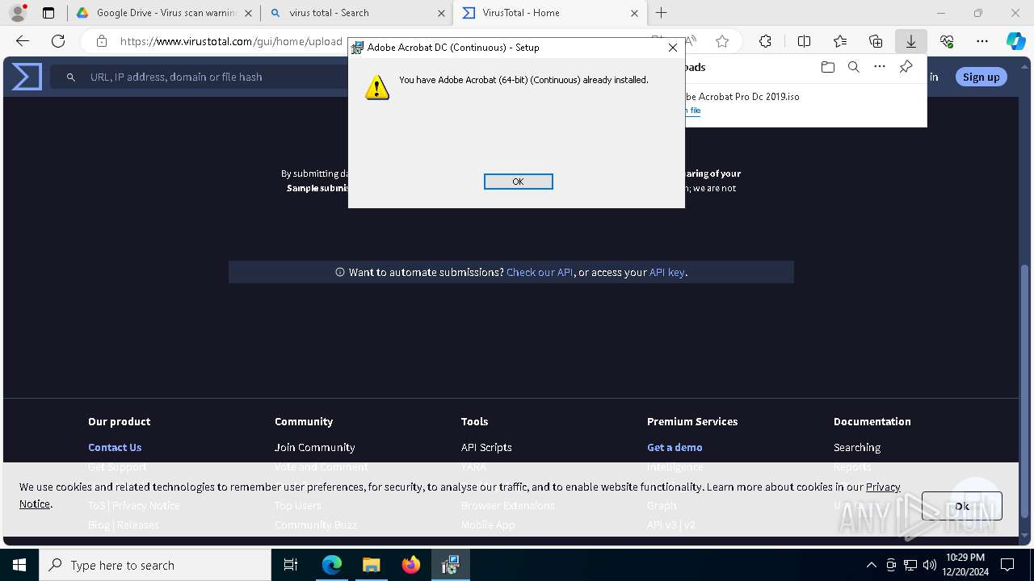This screenshot has height=581, width=1034.
Task: Open downloads folder in Downloads panel
Action: (x=827, y=67)
